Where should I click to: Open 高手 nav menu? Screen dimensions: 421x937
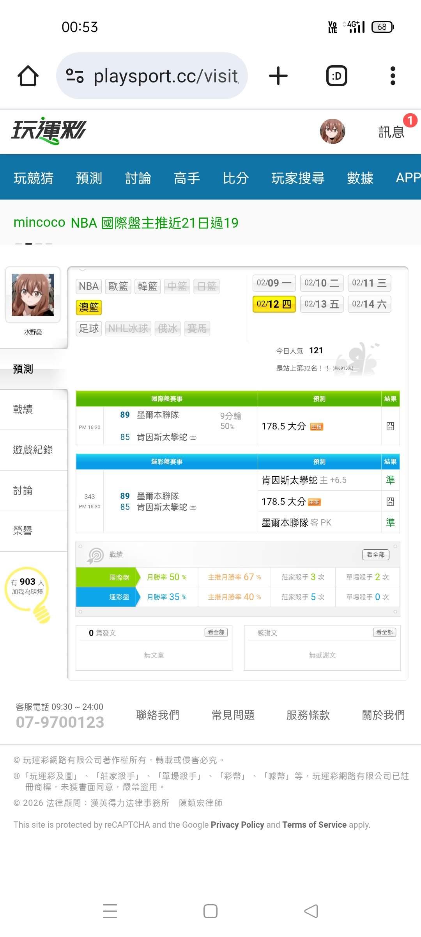pos(187,178)
